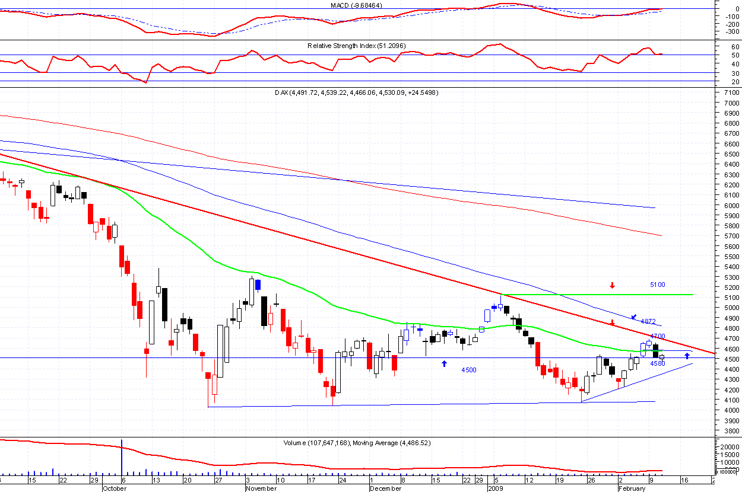Select 15000 on the volume axis
Viewport: 742px width, 492px height.
click(x=731, y=454)
